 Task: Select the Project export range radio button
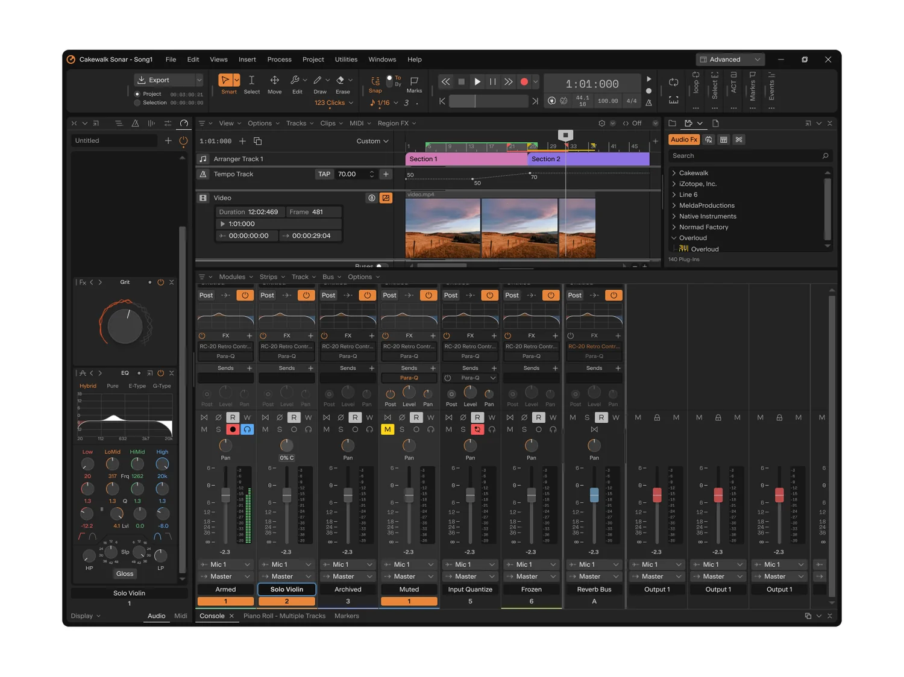[x=137, y=94]
